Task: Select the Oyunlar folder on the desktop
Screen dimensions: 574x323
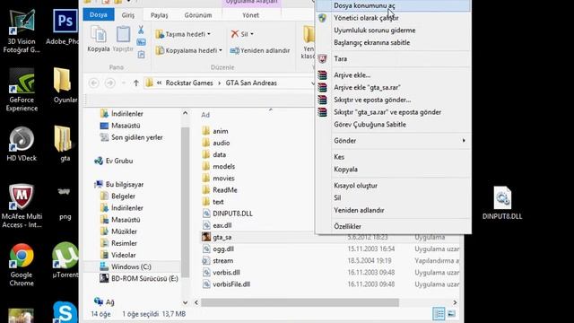Action: 65,85
